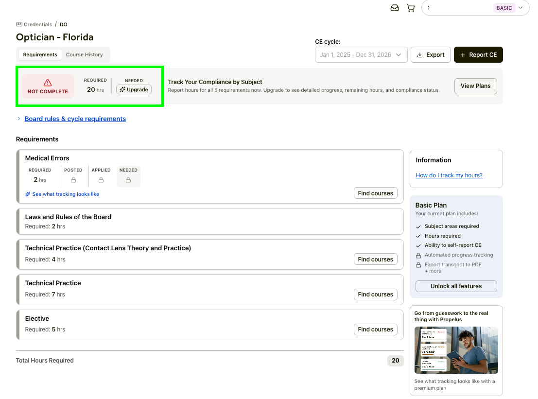Click the lock icon under Applied
This screenshot has width=538, height=399.
[x=101, y=180]
